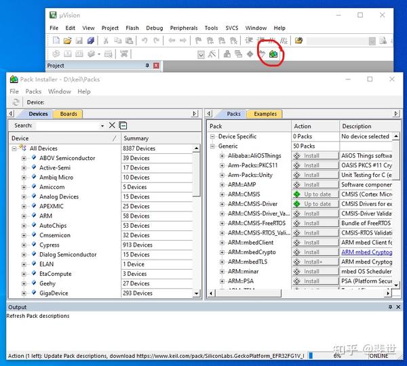Open Project menu in µVision

pyautogui.click(x=110, y=28)
